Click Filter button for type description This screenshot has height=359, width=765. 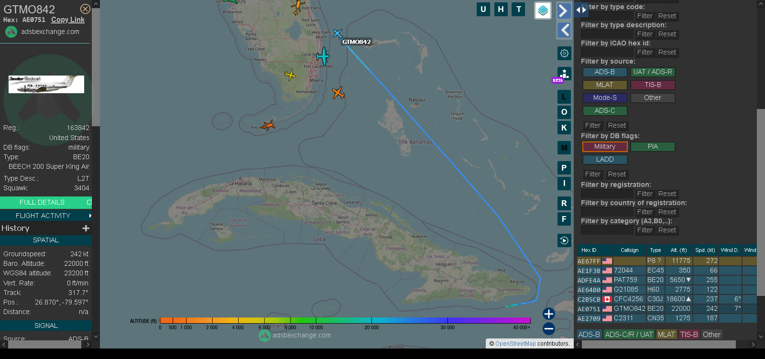tap(645, 34)
